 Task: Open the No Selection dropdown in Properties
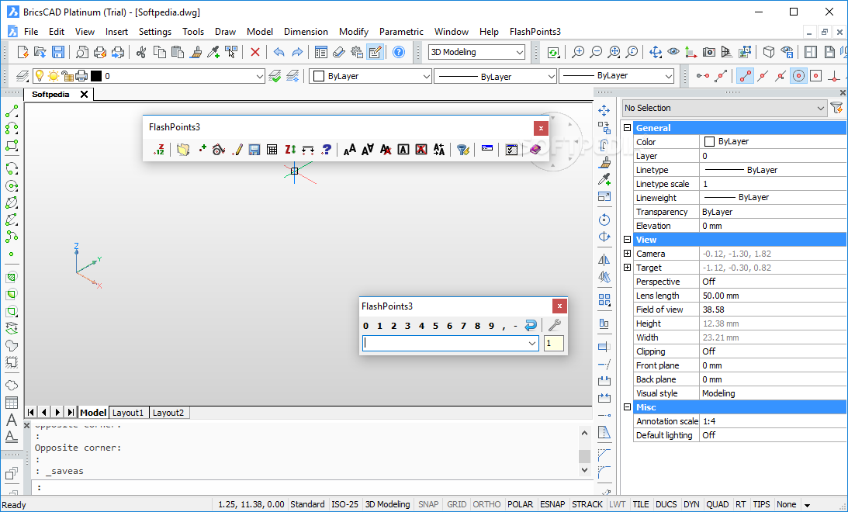(725, 108)
